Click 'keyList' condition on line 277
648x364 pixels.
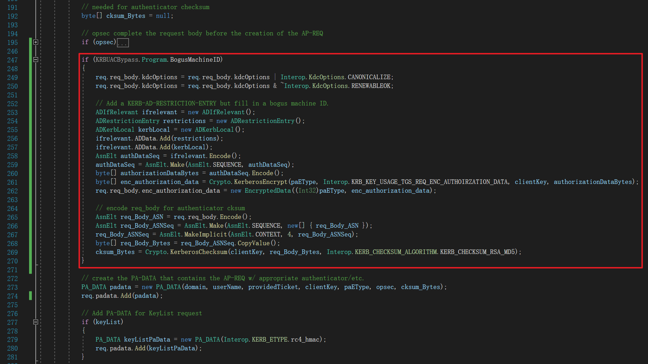click(108, 322)
